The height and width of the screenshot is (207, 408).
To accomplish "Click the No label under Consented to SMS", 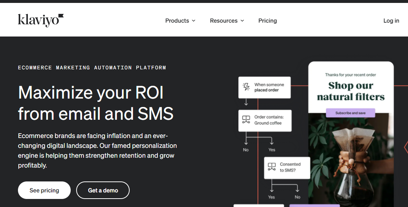I will [x=297, y=197].
